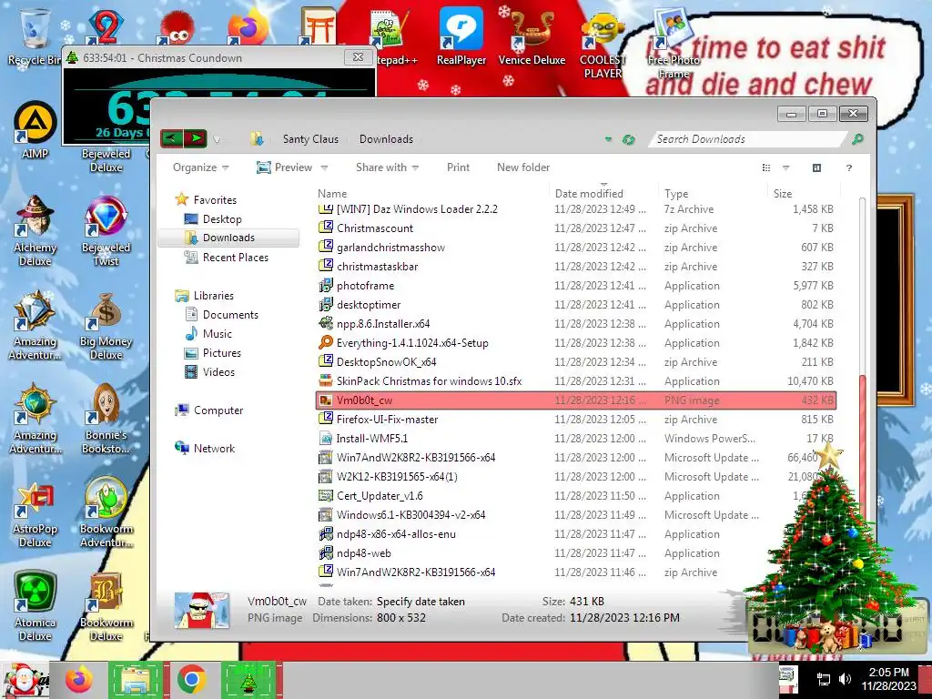Launch the RealPlayer desktop shortcut

tap(461, 36)
